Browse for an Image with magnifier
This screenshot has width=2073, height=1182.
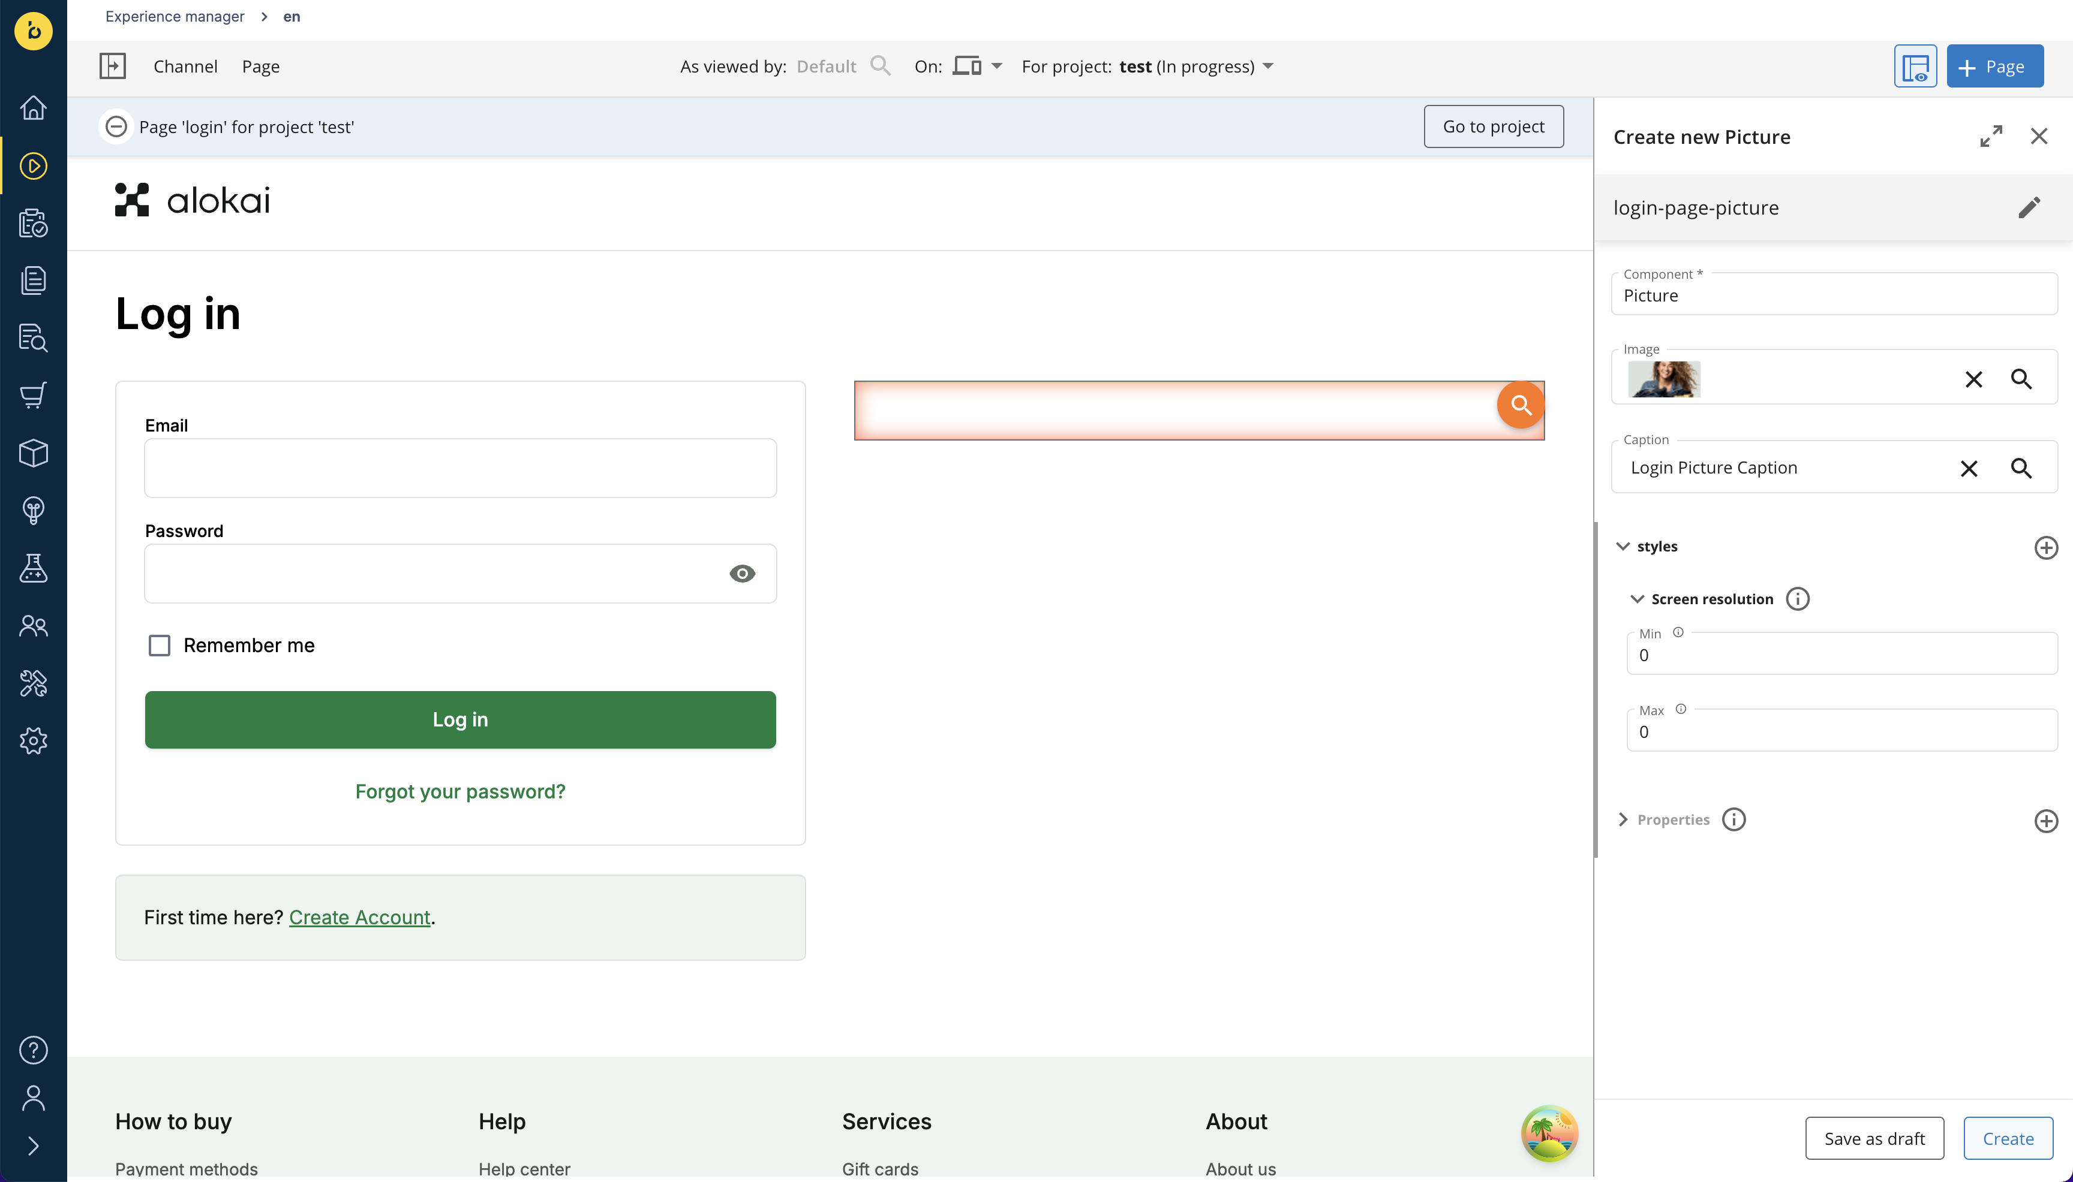click(2021, 379)
